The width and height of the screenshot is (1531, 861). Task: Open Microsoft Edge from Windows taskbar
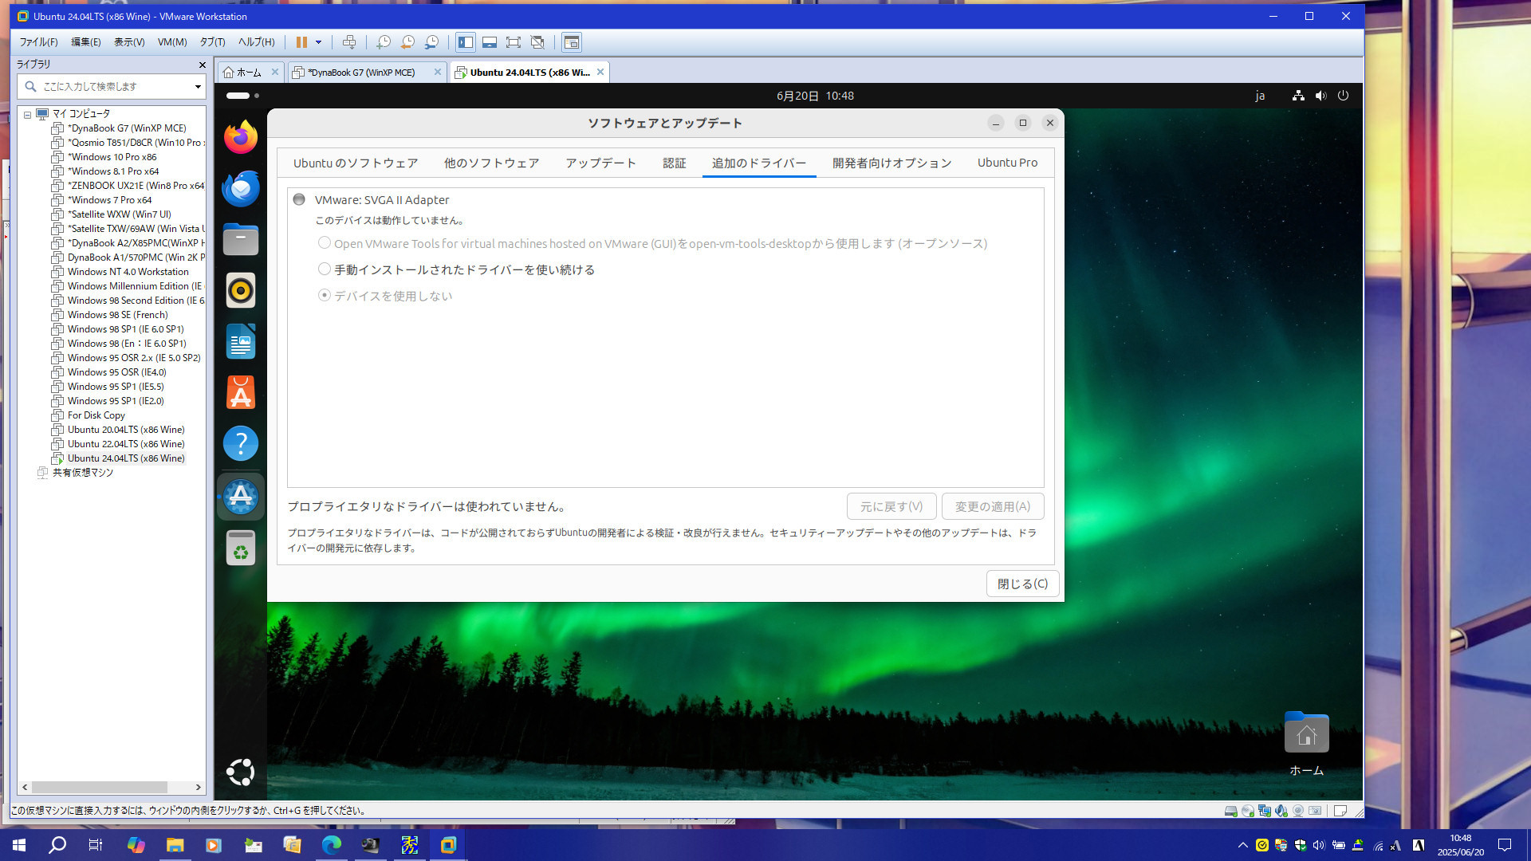click(331, 845)
